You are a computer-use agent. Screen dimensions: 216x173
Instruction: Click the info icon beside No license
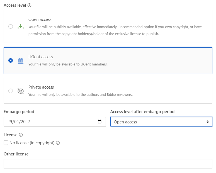[58, 143]
